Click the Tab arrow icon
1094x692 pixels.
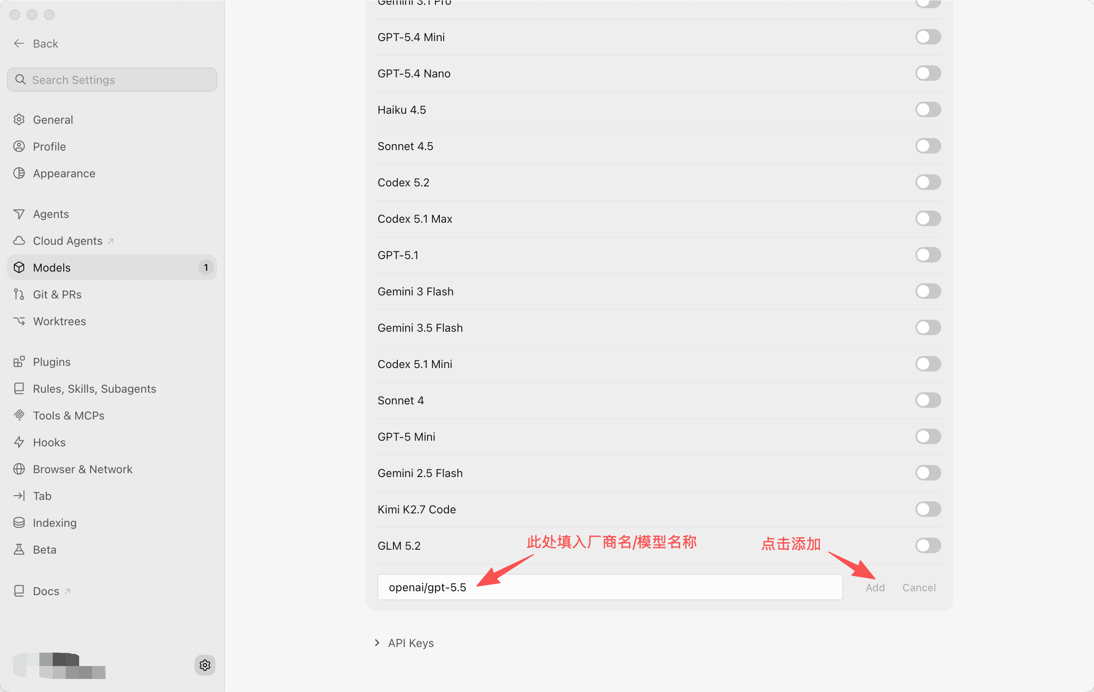(x=19, y=496)
